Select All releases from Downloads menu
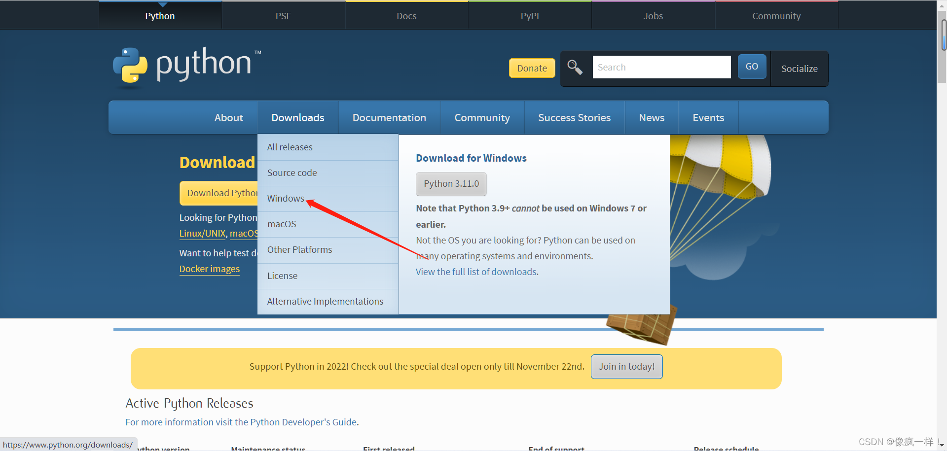The height and width of the screenshot is (451, 947). tap(328, 147)
